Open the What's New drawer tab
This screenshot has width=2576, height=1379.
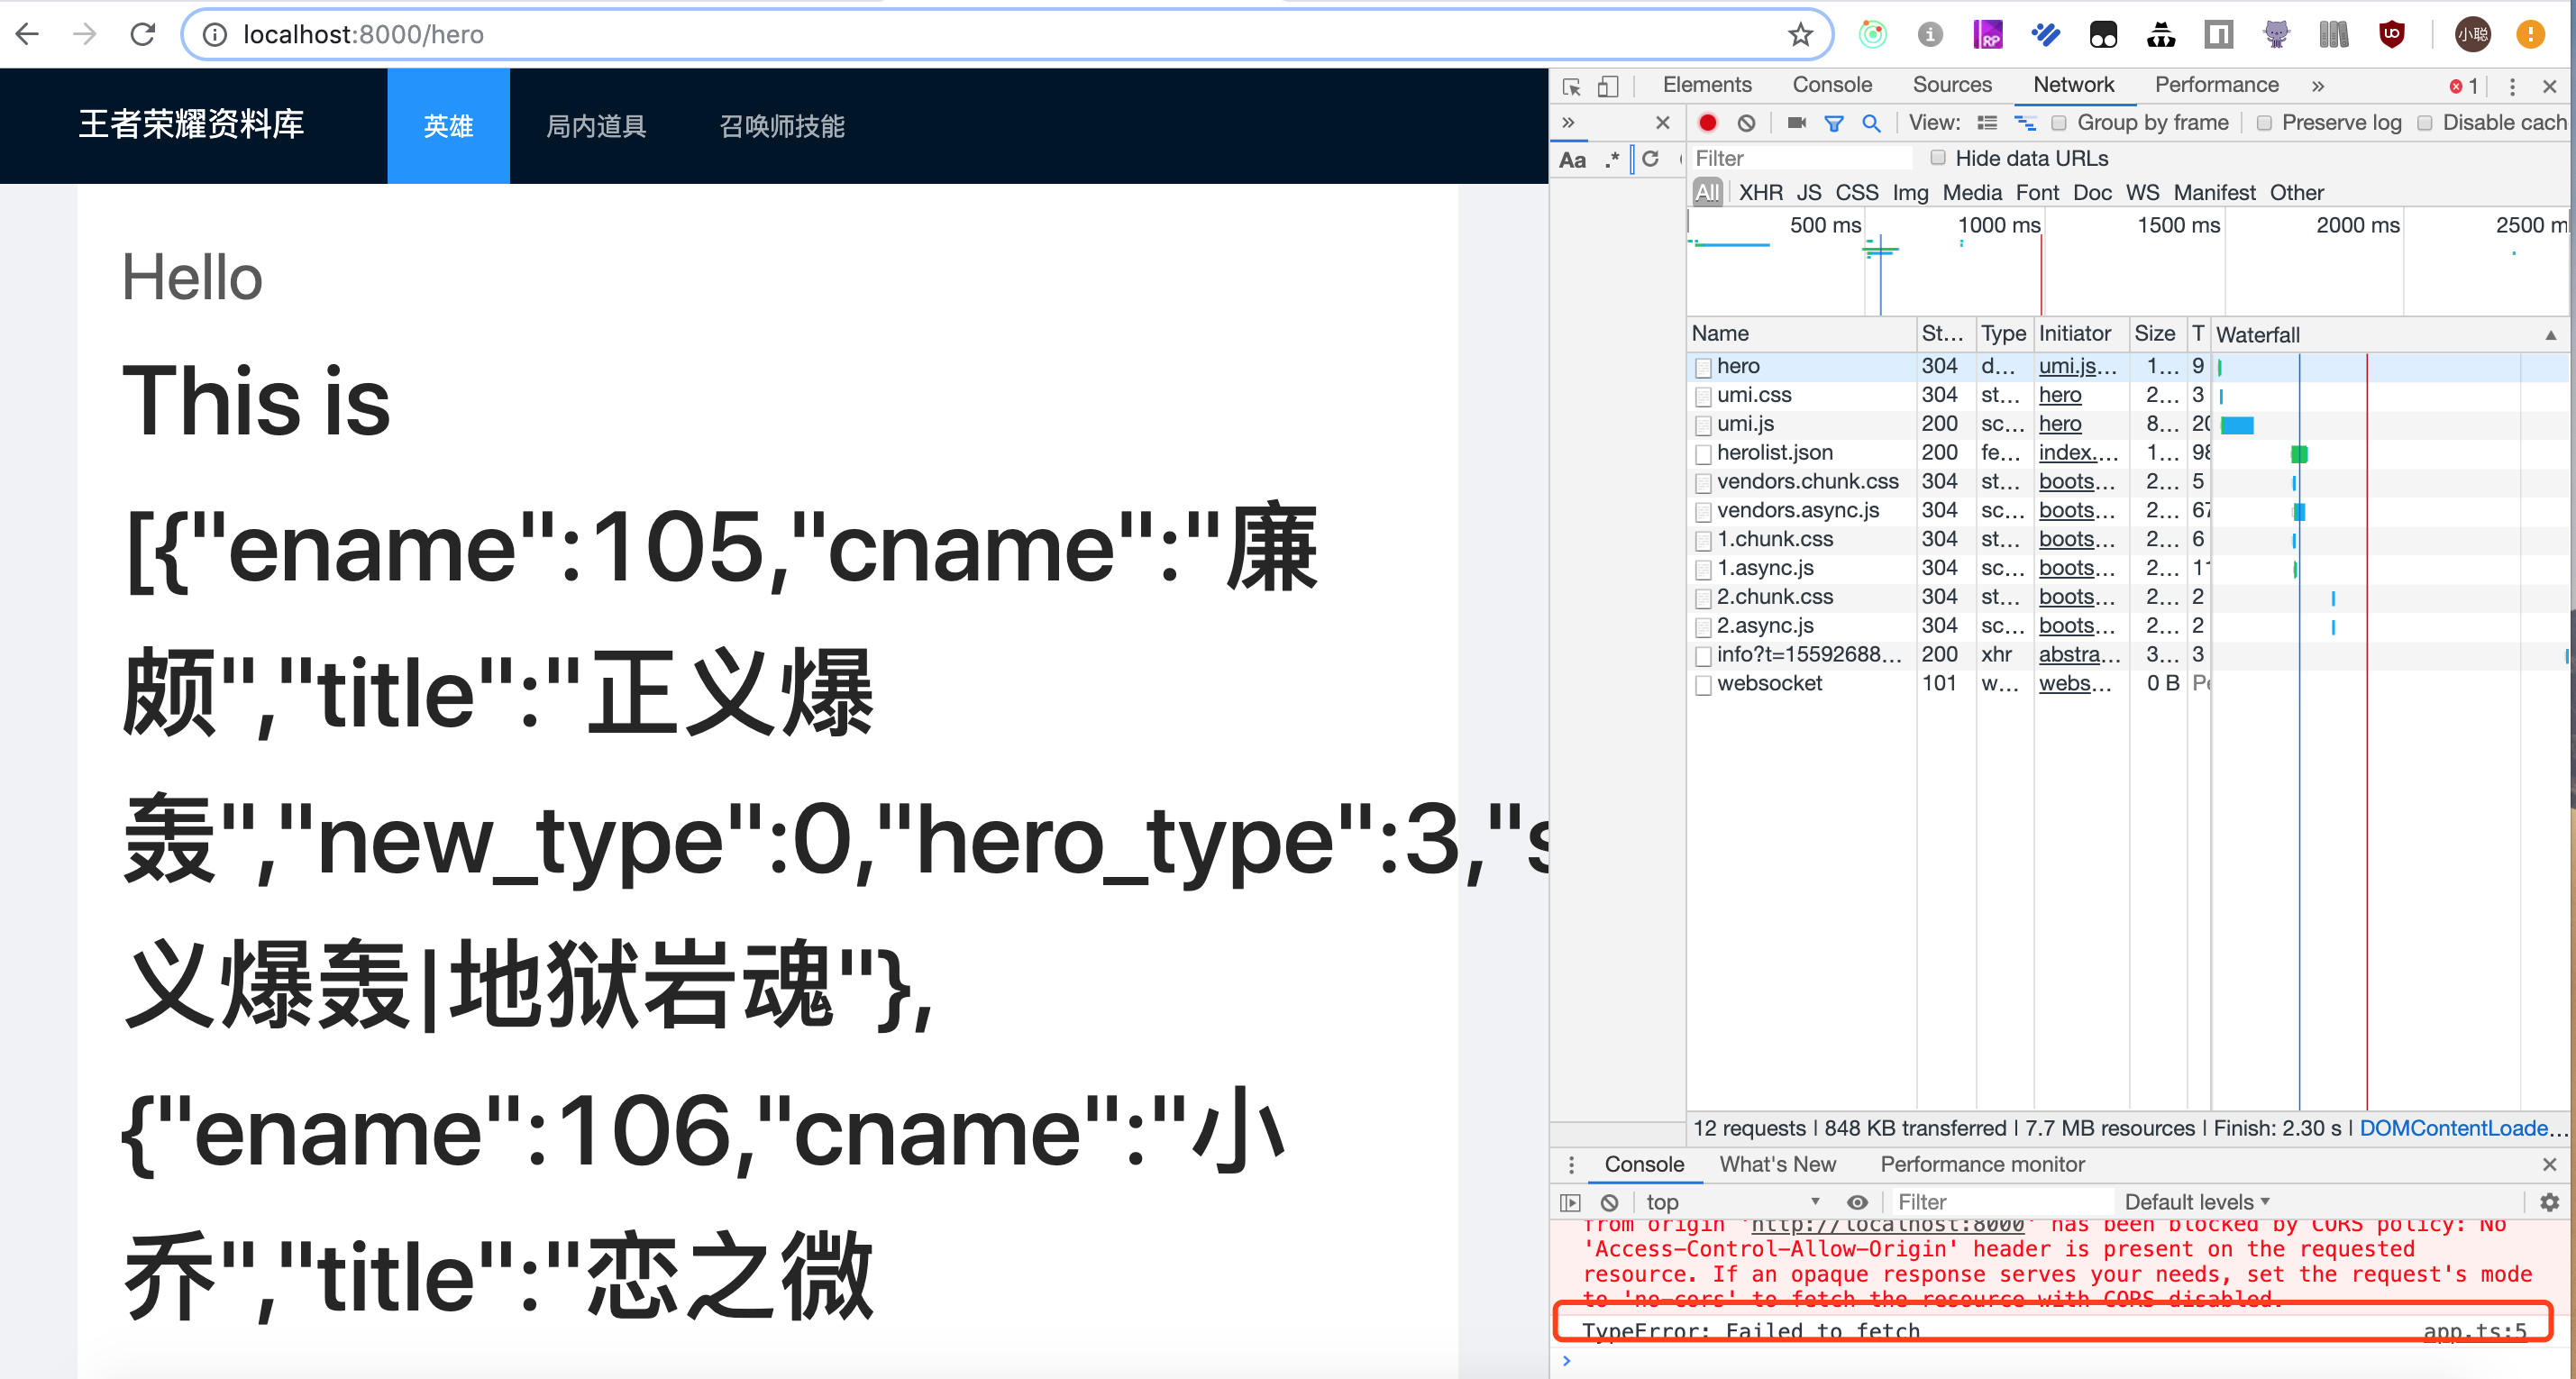pyautogui.click(x=1777, y=1164)
